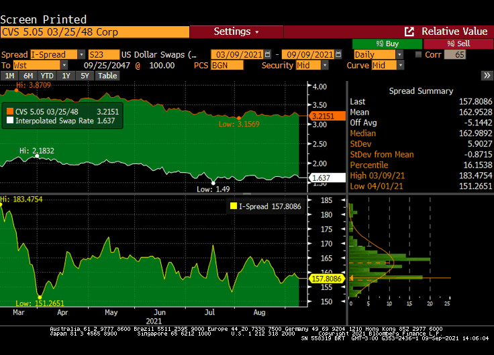494x355 pixels.
Task: Open the Relative Value pop-out icon
Action: pos(409,31)
